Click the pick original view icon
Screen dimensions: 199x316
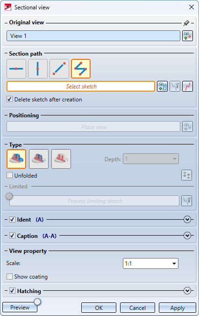187,36
